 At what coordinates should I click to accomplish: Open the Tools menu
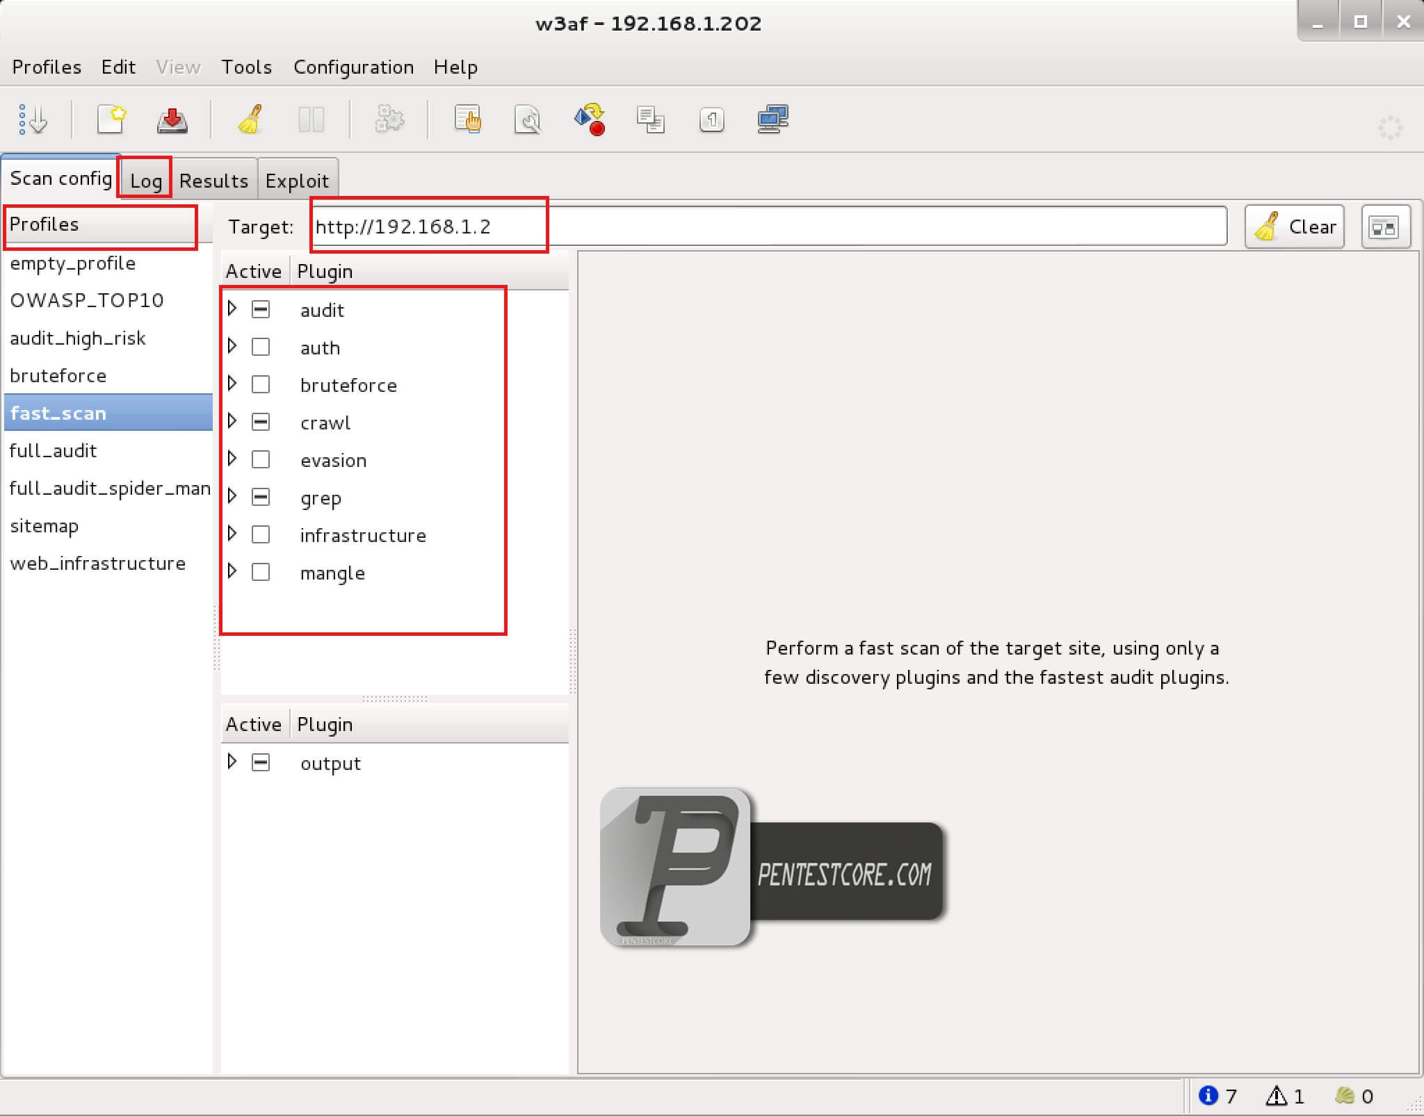pos(246,67)
